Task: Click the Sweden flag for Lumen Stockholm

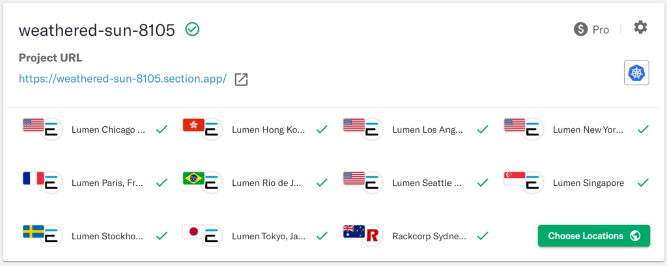Action: pos(33,232)
